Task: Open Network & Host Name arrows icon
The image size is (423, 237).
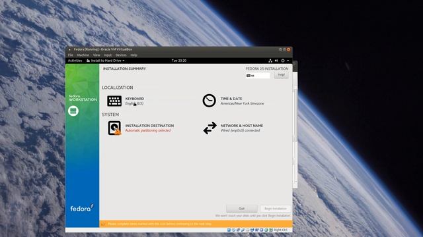Action: click(x=210, y=128)
